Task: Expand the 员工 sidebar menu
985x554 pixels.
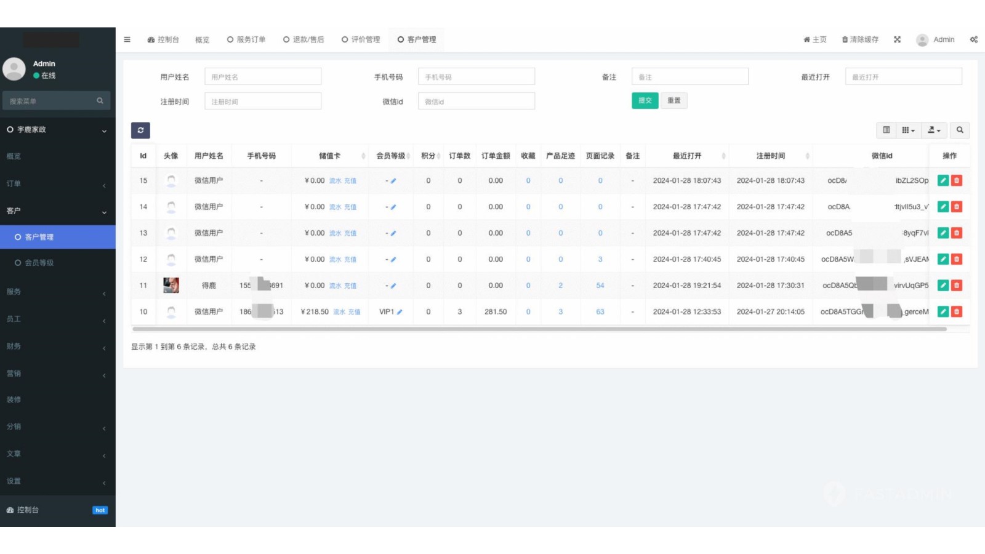Action: click(58, 319)
